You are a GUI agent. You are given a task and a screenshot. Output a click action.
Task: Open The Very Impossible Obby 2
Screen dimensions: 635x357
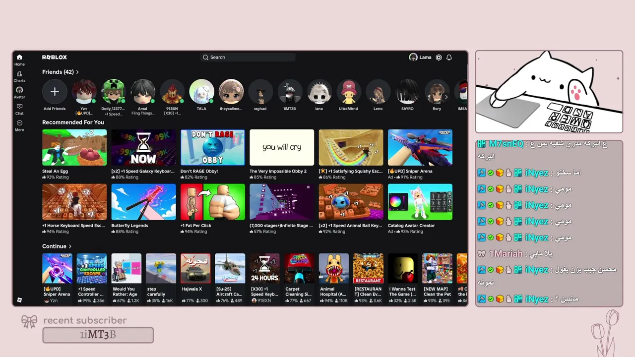pyautogui.click(x=282, y=147)
